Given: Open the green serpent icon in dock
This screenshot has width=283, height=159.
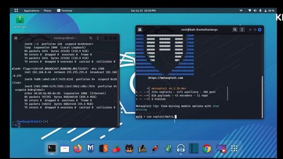Looking at the screenshot, I should tap(168, 148).
